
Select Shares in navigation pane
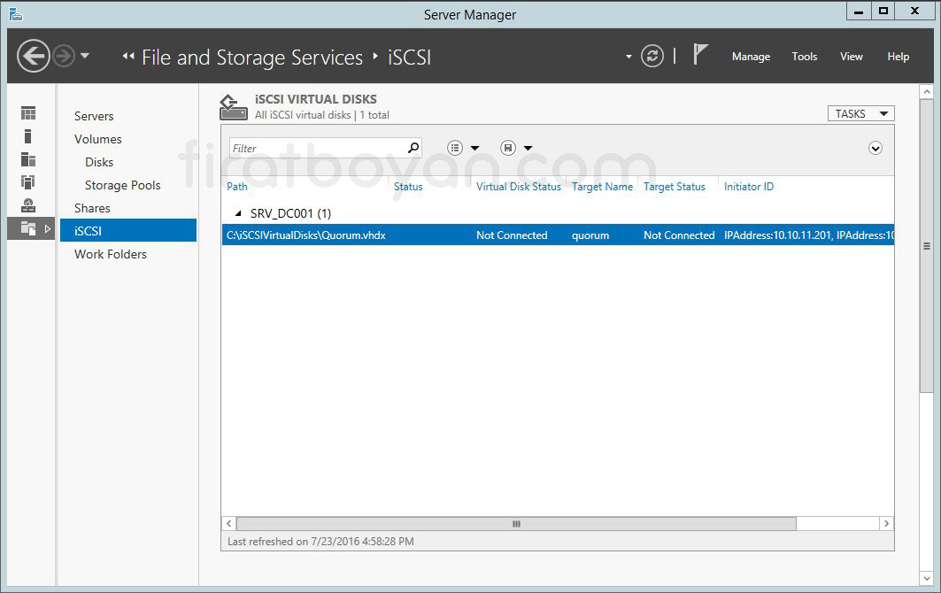pyautogui.click(x=92, y=208)
